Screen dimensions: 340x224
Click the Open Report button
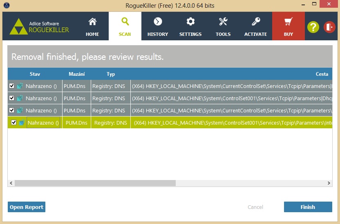click(27, 207)
